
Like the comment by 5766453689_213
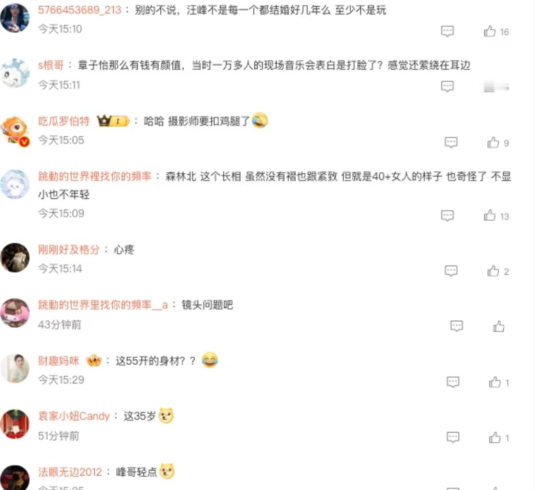[489, 31]
